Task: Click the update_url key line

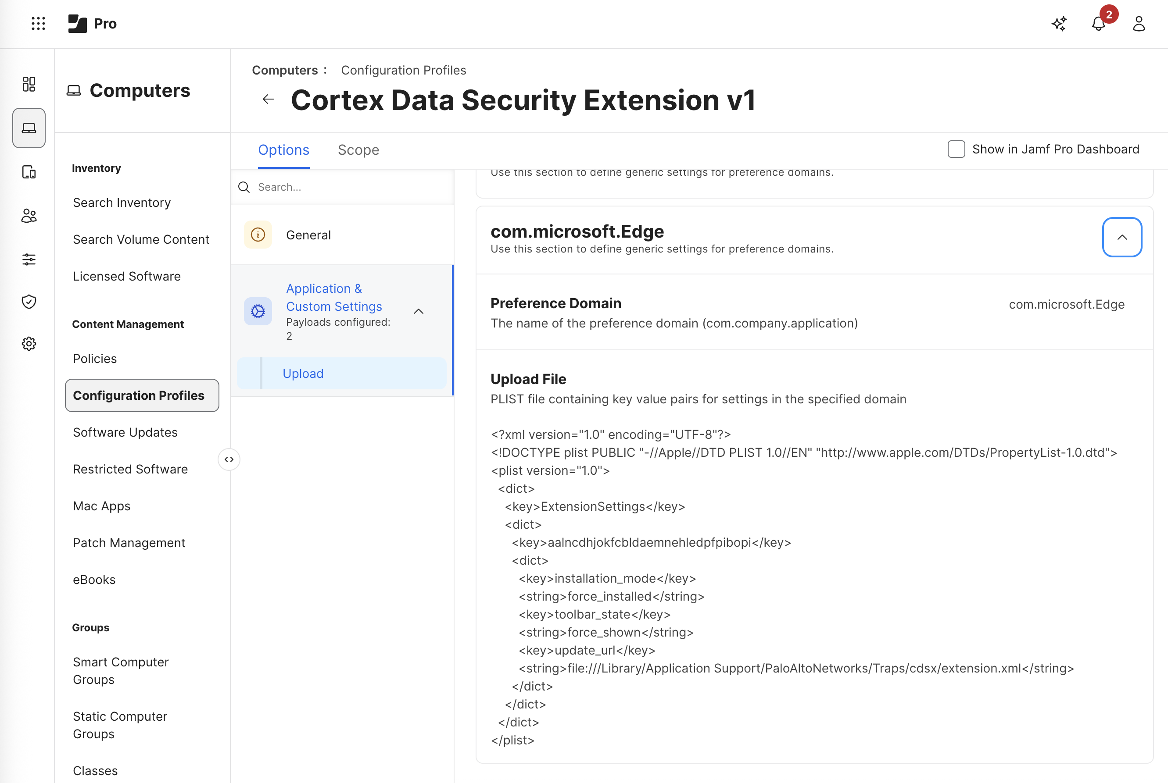Action: pyautogui.click(x=587, y=651)
